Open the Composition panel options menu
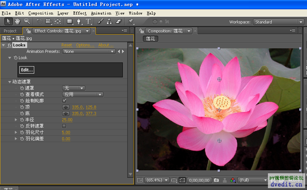The height and width of the screenshot is (190, 307). [x=292, y=30]
